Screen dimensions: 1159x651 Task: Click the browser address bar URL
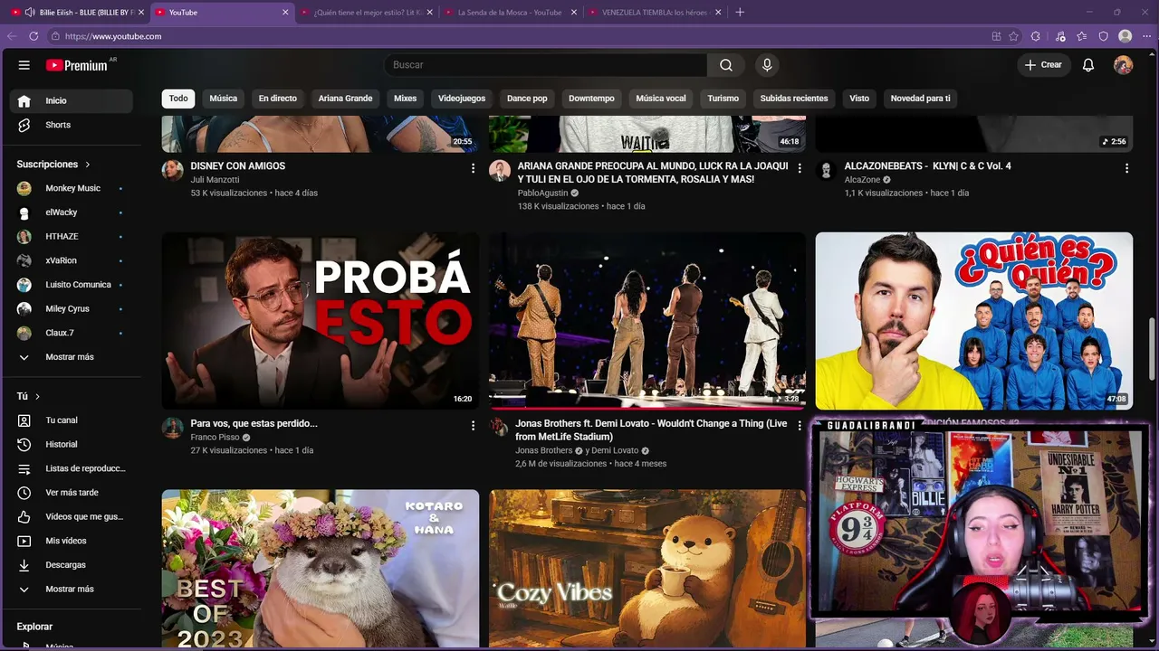[113, 36]
